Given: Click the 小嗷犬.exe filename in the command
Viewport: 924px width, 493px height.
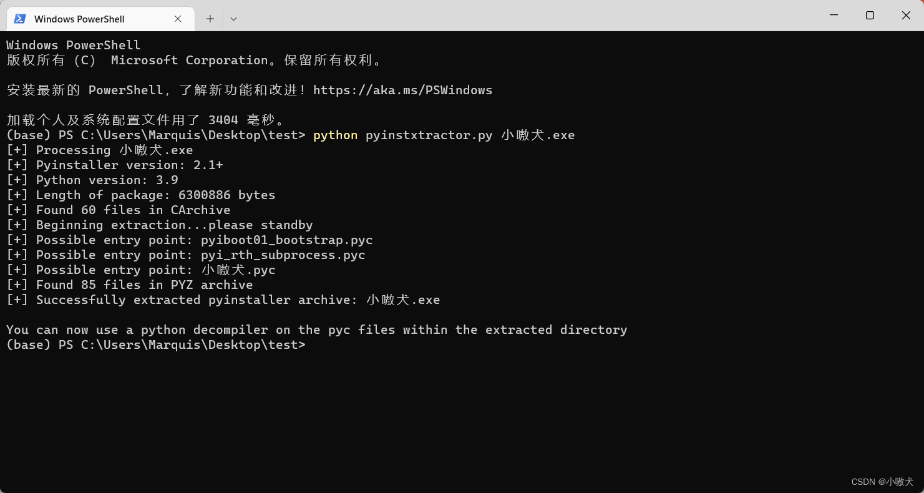Looking at the screenshot, I should pyautogui.click(x=537, y=135).
